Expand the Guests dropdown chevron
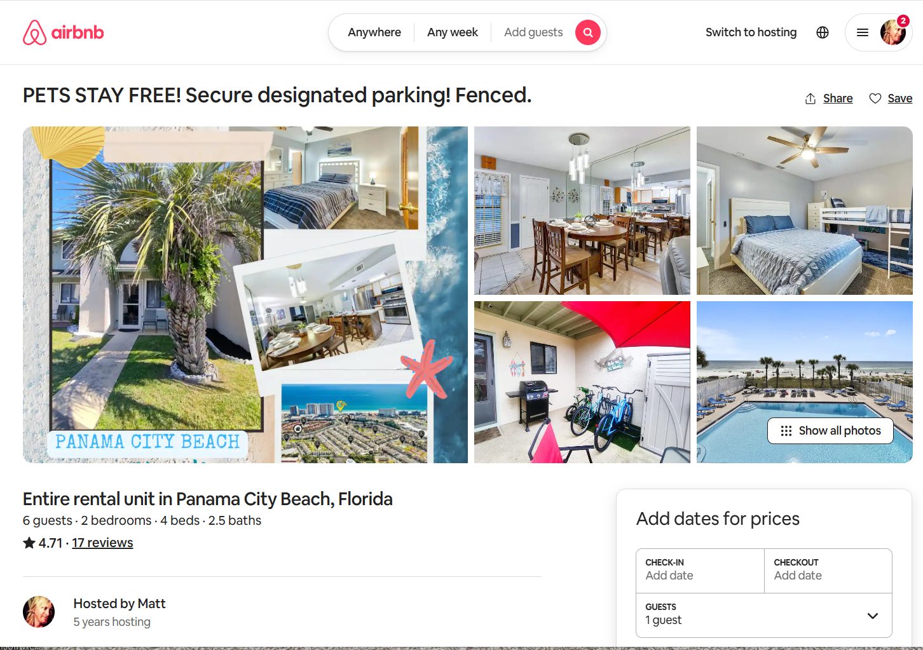The height and width of the screenshot is (650, 923). click(x=873, y=616)
